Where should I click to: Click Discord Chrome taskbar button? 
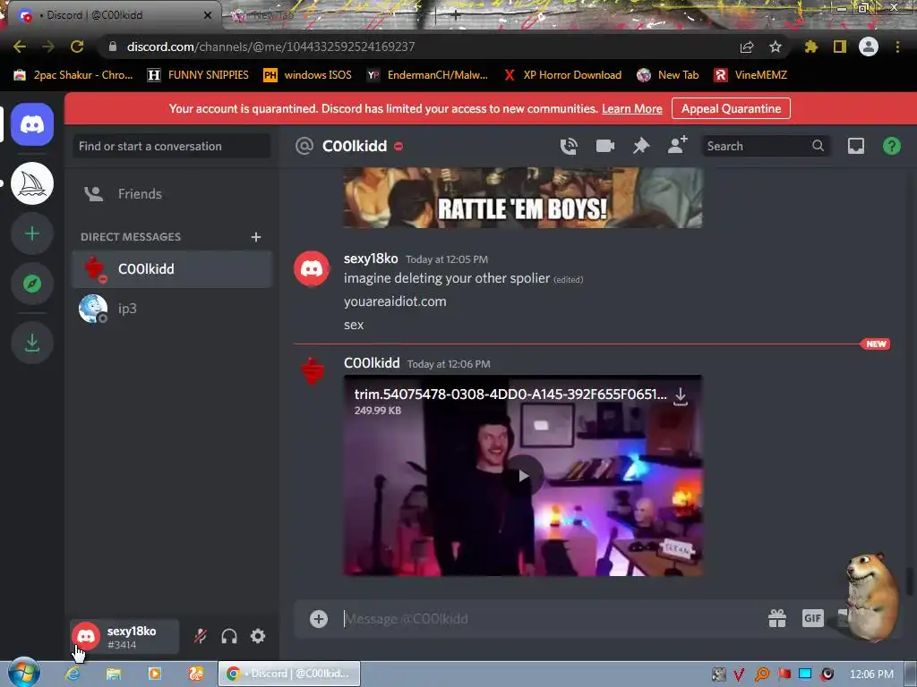[289, 674]
